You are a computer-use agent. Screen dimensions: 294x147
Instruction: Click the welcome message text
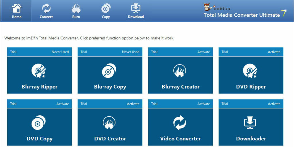tap(89, 38)
